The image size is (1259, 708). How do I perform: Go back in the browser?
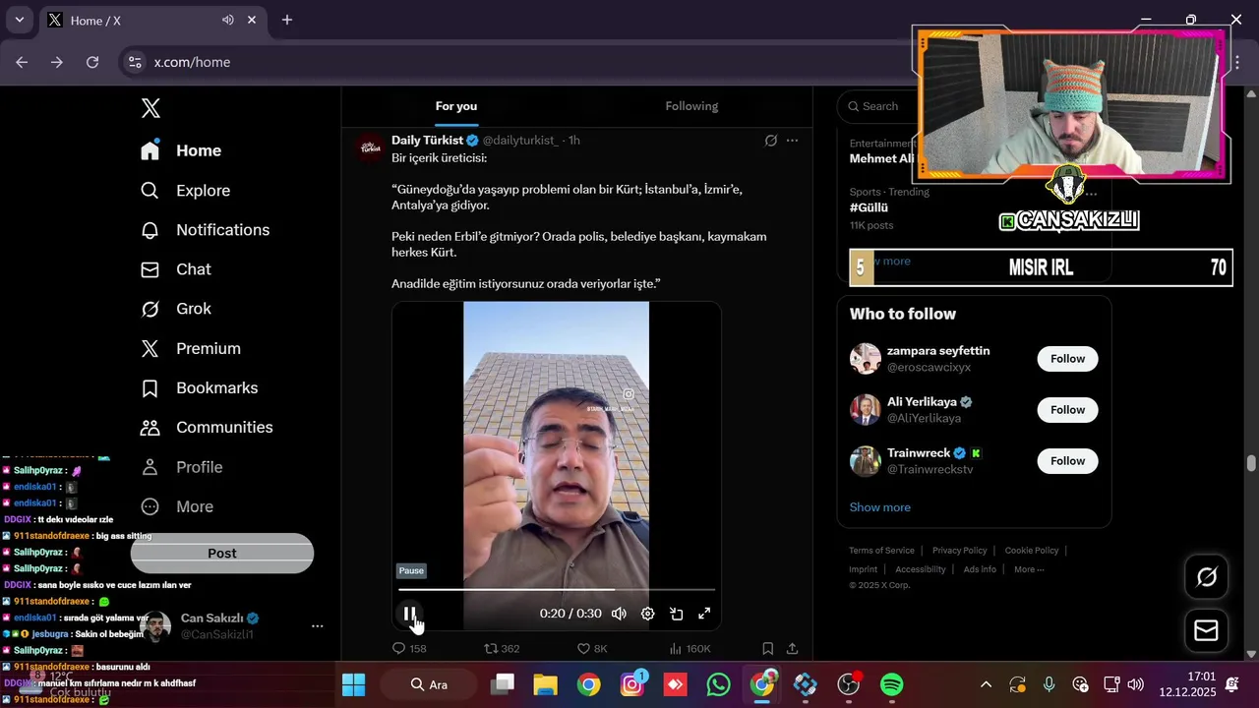click(x=22, y=62)
